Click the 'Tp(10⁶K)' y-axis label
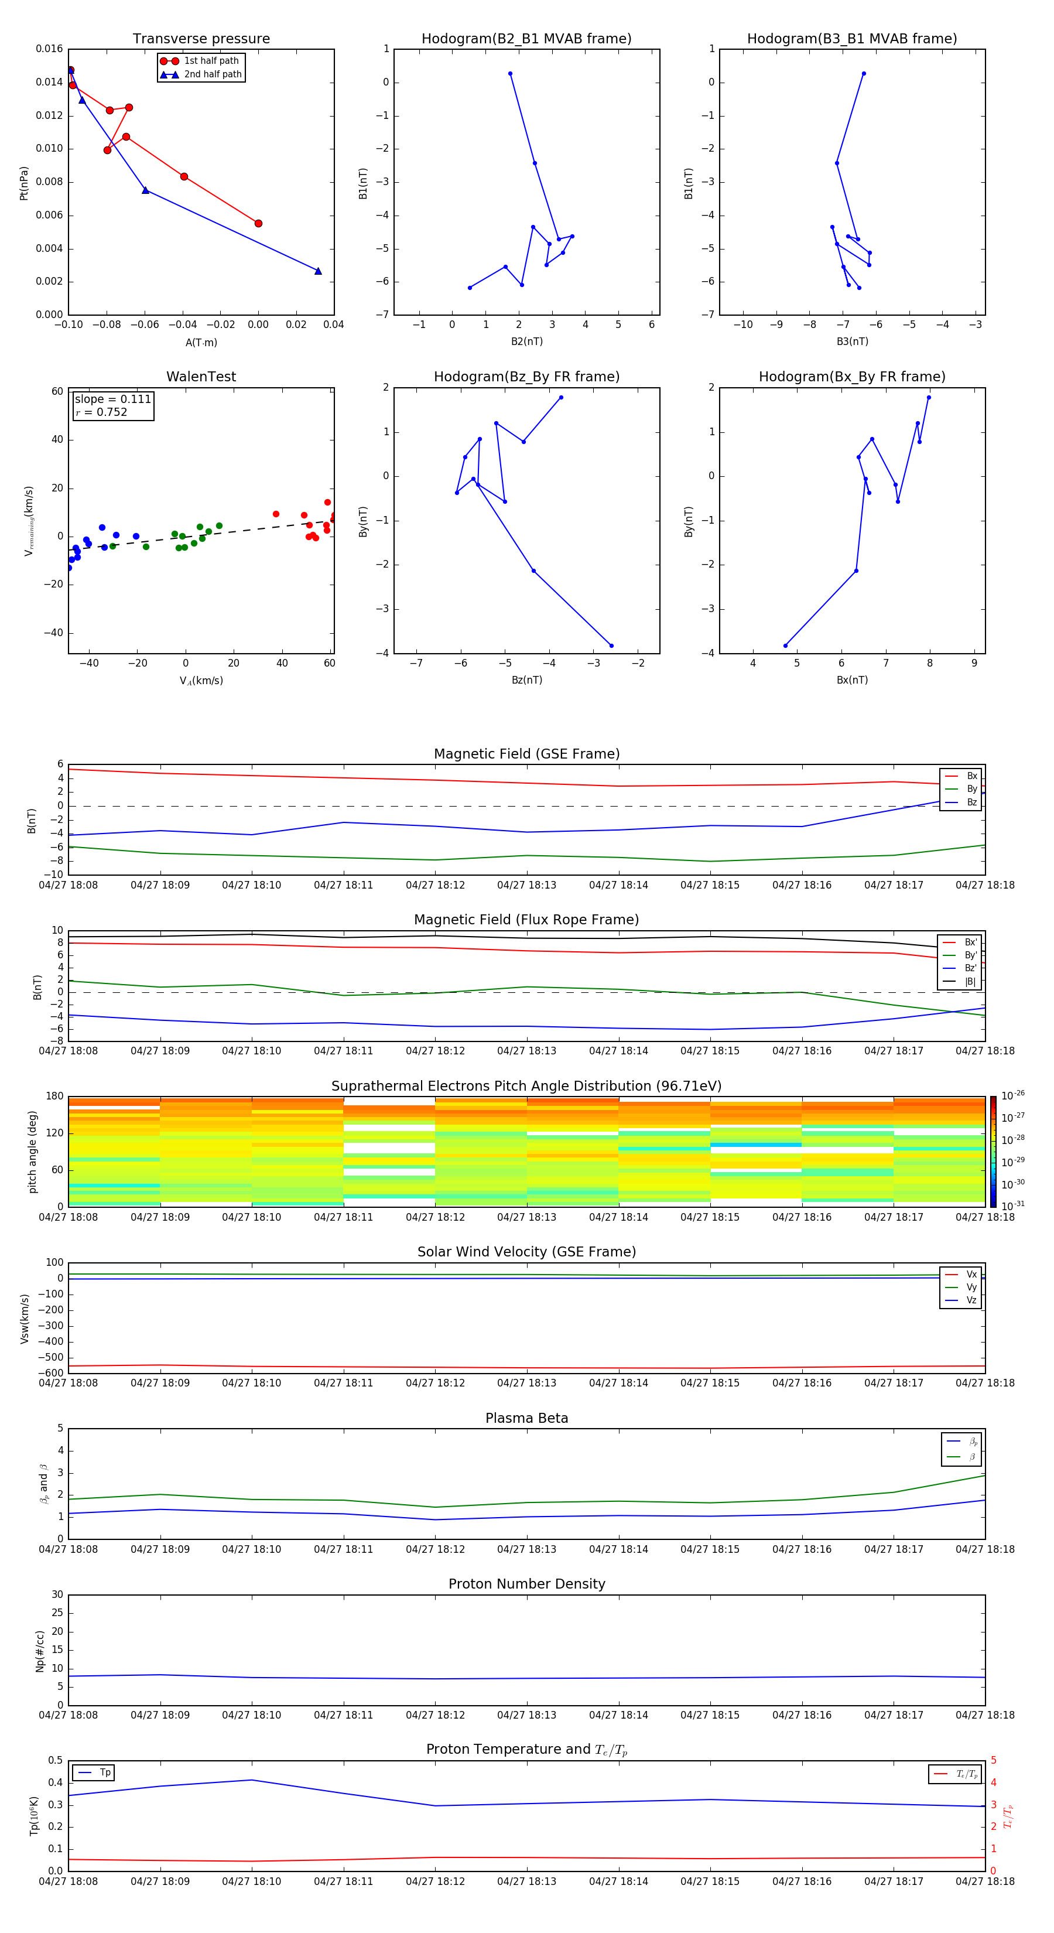This screenshot has width=1054, height=1933. (x=35, y=1816)
